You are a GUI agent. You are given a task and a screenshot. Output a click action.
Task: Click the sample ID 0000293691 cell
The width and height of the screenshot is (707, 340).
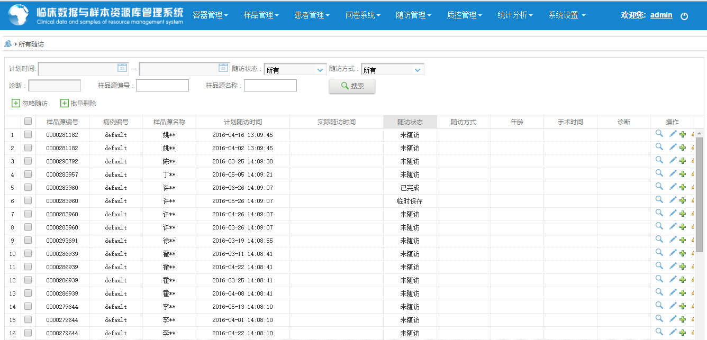click(x=62, y=241)
